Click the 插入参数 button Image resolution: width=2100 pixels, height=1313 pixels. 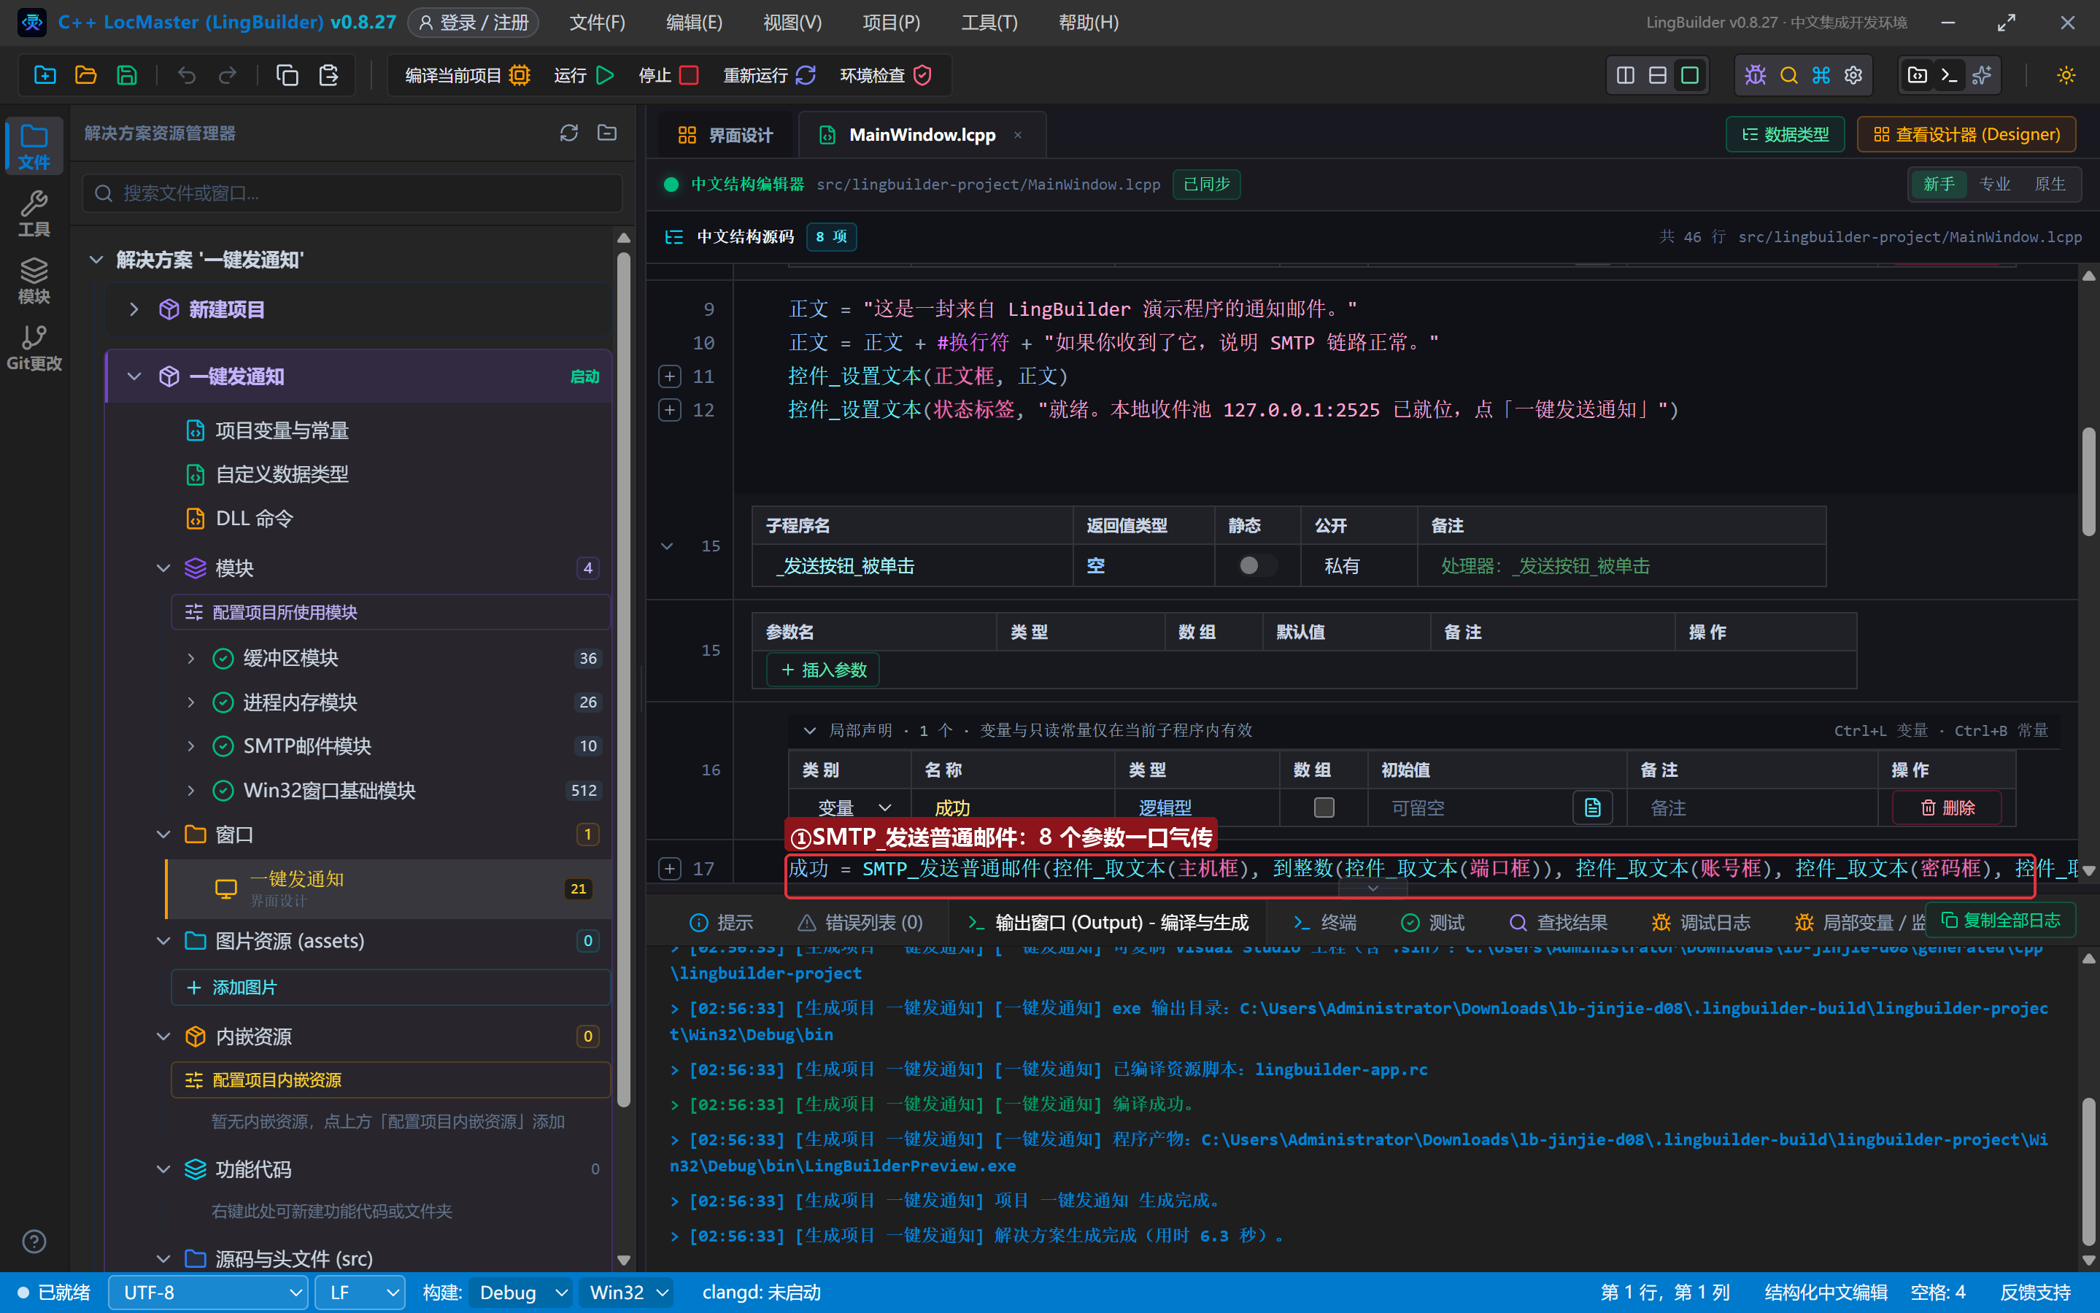823,670
